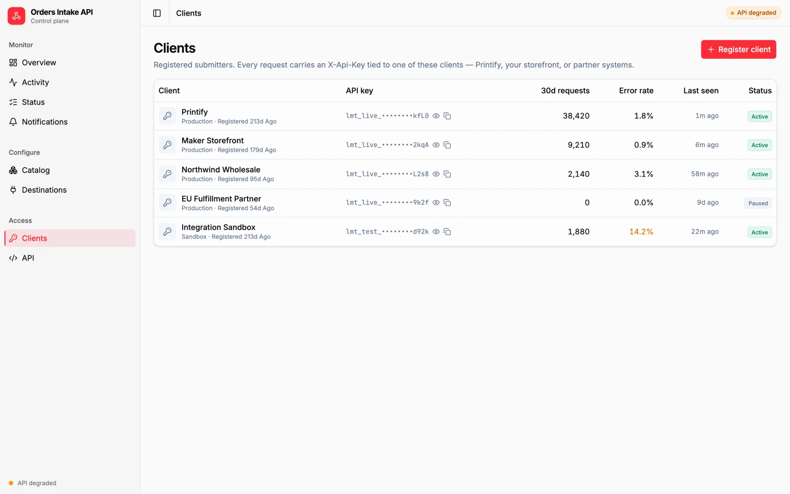The height and width of the screenshot is (494, 790).
Task: Open the Integration Sandbox client name
Action: point(218,227)
